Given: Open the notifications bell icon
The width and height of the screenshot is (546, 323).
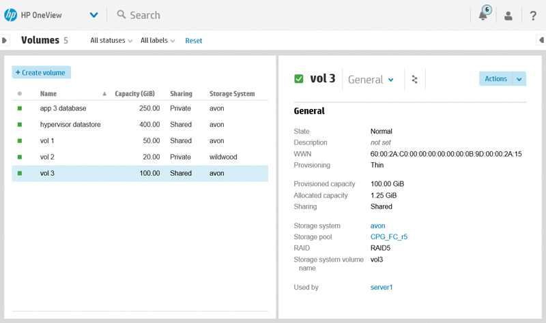Looking at the screenshot, I should pyautogui.click(x=483, y=15).
